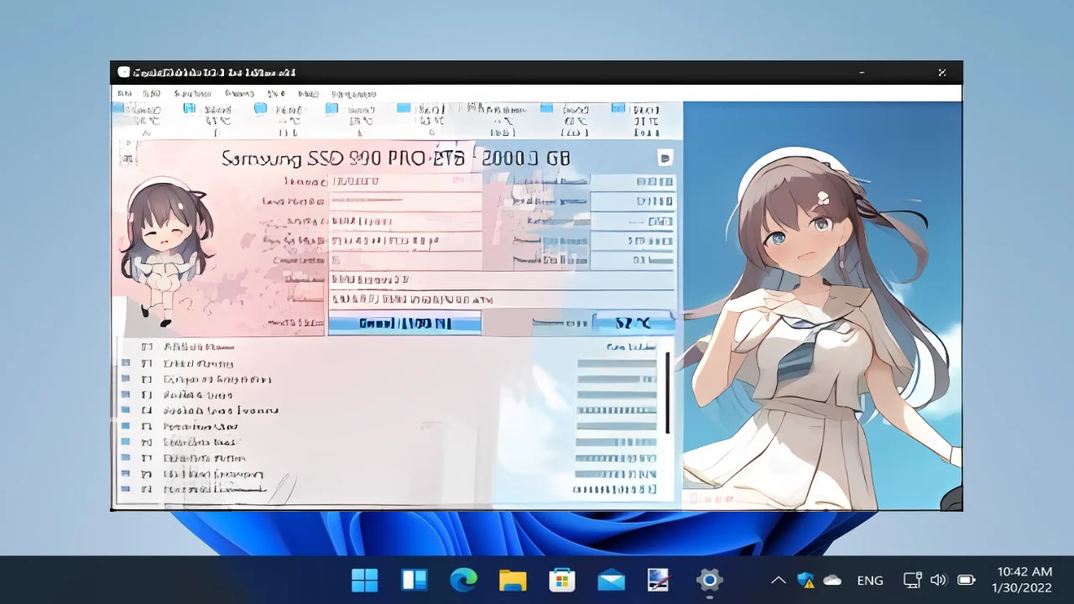
Task: Open the Help menu
Action: tap(309, 94)
